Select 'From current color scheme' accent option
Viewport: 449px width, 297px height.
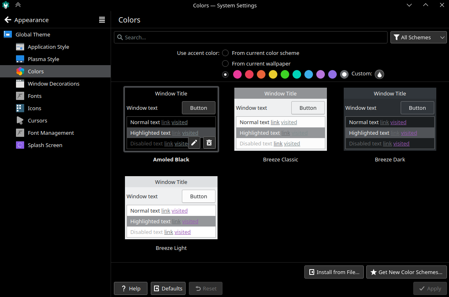(225, 53)
